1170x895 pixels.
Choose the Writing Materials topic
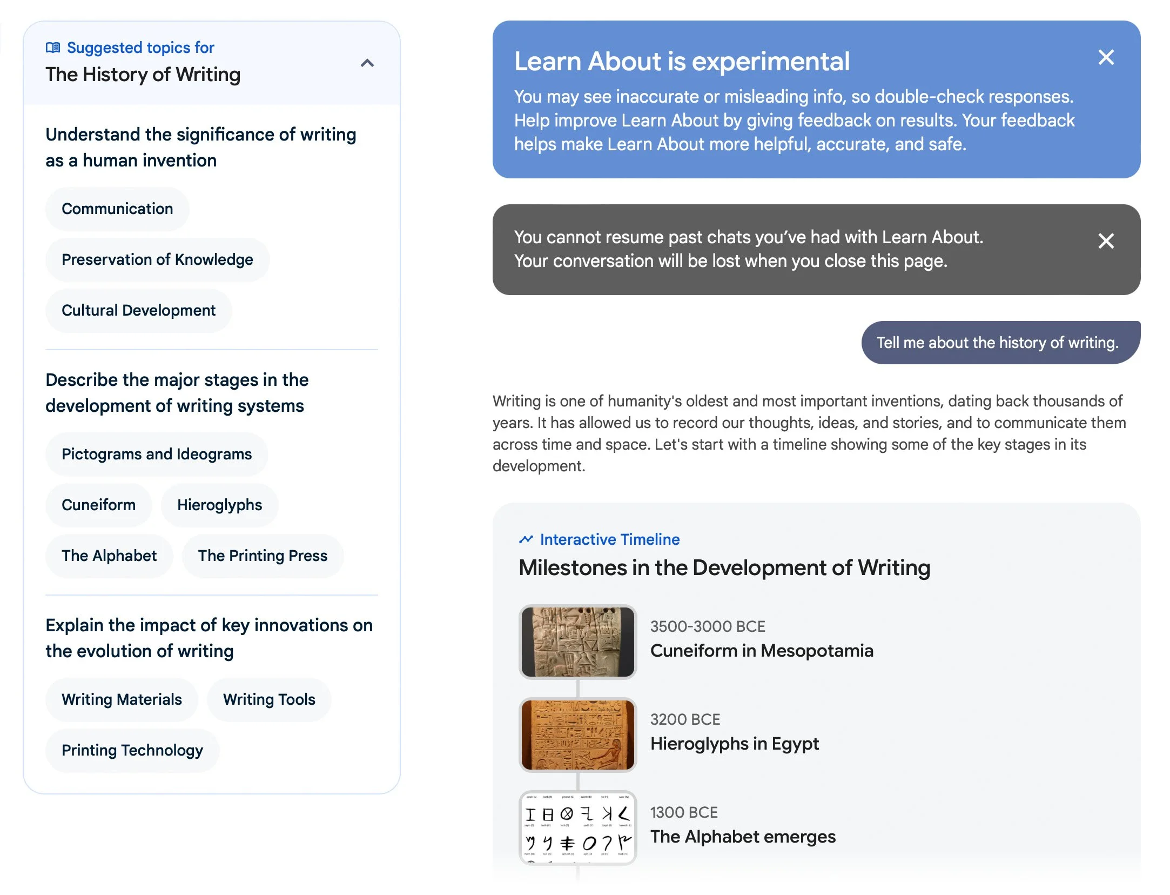[x=122, y=700]
